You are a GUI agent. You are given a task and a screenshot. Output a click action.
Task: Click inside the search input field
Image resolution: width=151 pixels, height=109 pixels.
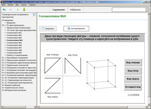click(129, 10)
